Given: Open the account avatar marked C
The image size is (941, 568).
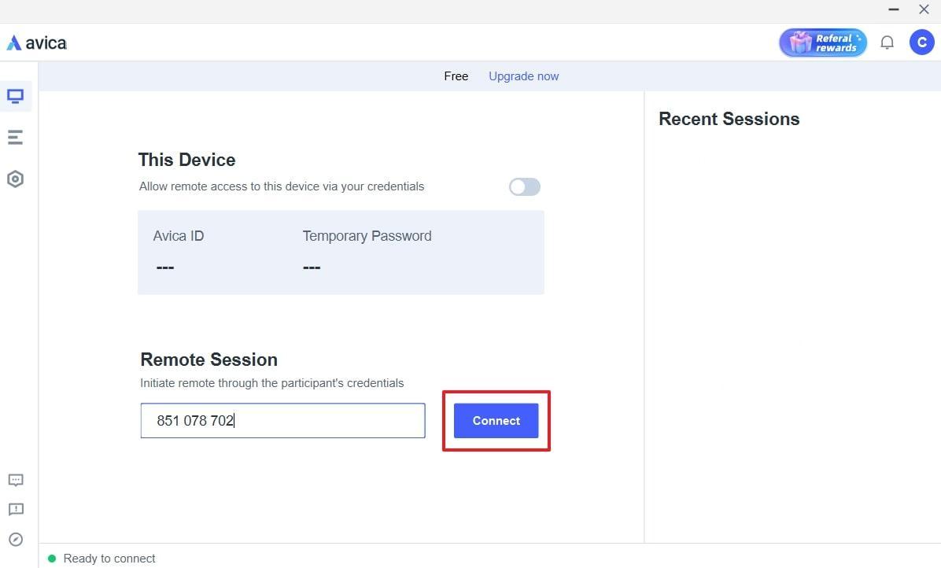Looking at the screenshot, I should 921,42.
